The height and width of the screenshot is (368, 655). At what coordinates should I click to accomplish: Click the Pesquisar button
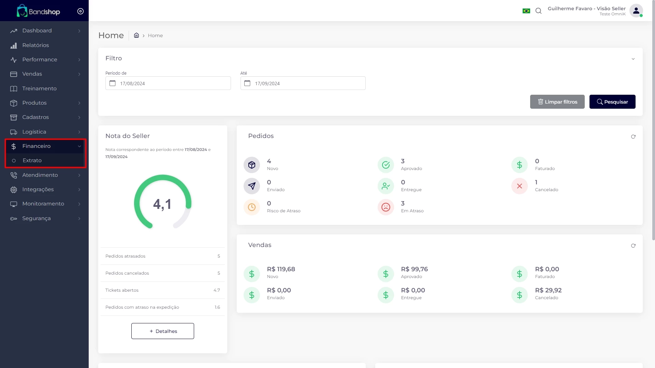[x=612, y=102]
